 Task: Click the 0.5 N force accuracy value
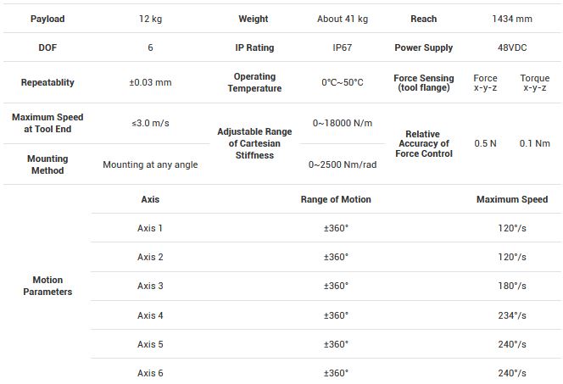coord(486,144)
